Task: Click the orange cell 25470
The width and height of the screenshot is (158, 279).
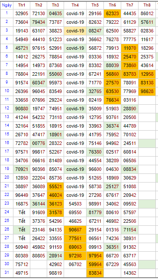Action: click(x=129, y=57)
